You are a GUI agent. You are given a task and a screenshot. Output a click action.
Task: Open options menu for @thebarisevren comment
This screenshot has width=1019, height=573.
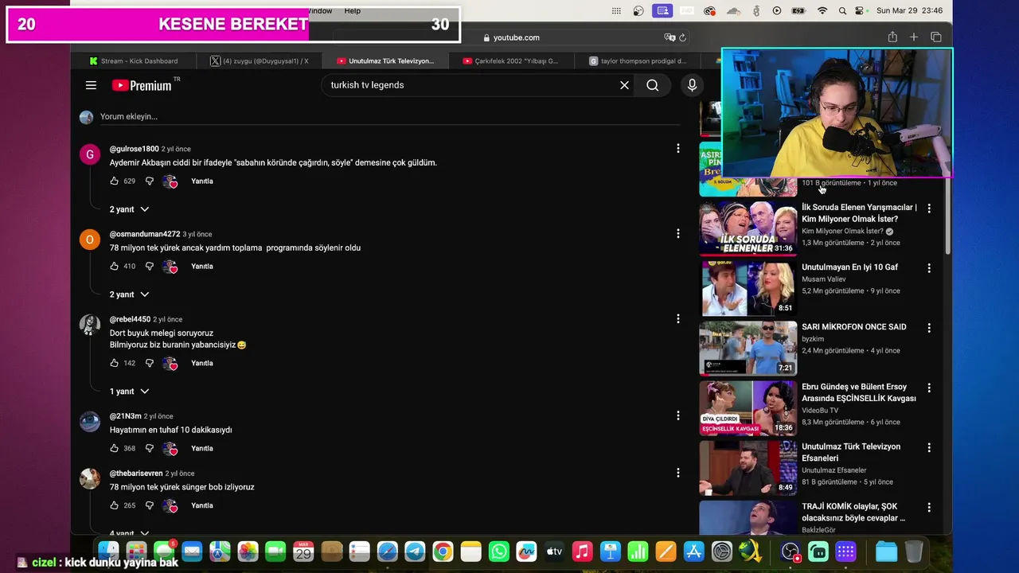point(678,473)
